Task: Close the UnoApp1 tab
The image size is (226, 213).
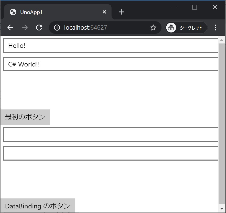Action: coord(104,12)
